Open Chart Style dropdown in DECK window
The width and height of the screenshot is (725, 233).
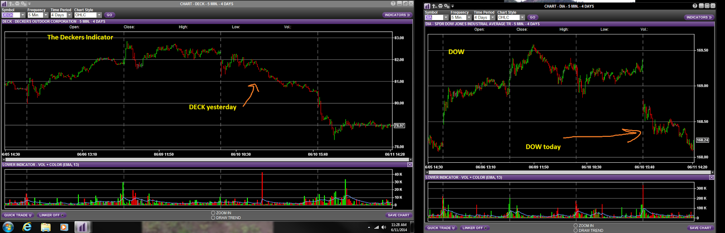point(99,15)
